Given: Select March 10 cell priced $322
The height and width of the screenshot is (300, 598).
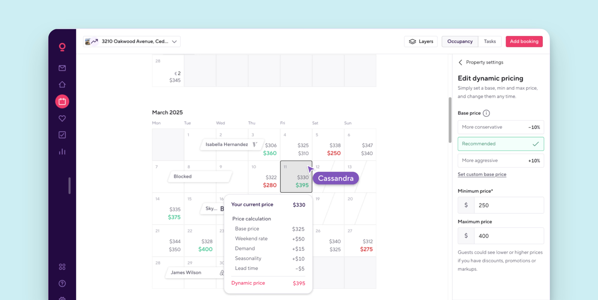Looking at the screenshot, I should click(264, 177).
